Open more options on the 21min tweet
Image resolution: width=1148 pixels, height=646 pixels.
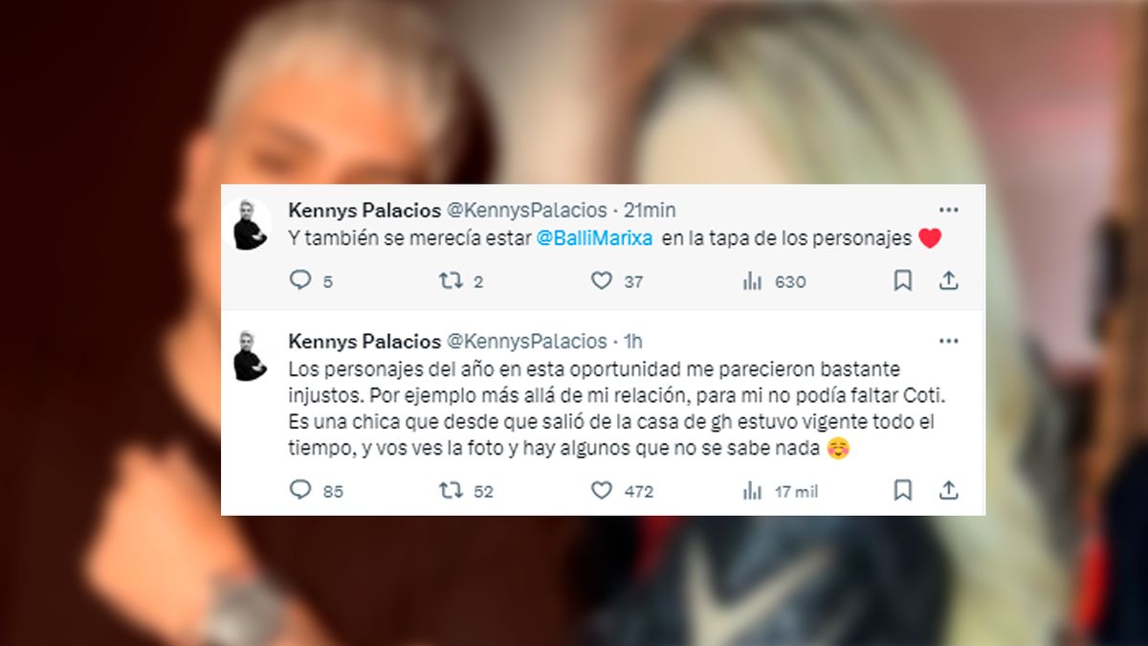(948, 210)
